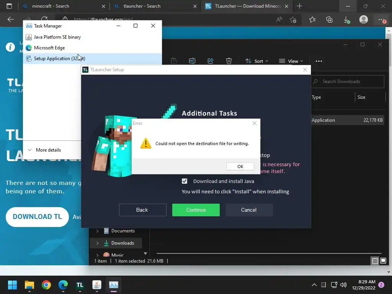Click the volume icon in system tray
The width and height of the screenshot is (392, 294).
[x=343, y=285]
